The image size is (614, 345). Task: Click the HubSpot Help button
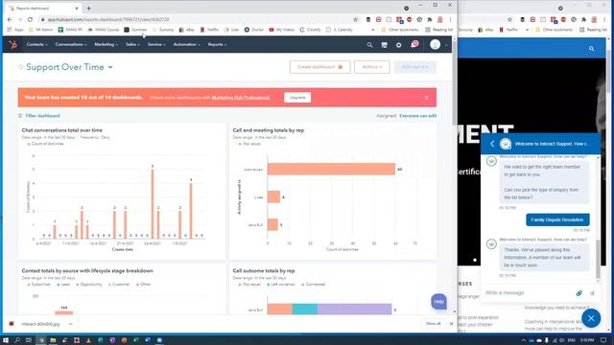tap(438, 302)
